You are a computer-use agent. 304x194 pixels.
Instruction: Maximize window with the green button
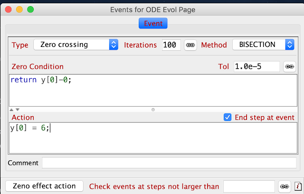coord(30,9)
